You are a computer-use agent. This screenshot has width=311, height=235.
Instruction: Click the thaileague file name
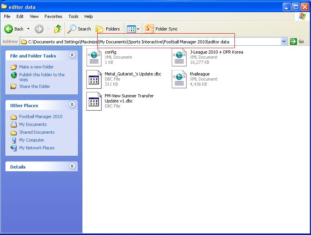coord(200,74)
